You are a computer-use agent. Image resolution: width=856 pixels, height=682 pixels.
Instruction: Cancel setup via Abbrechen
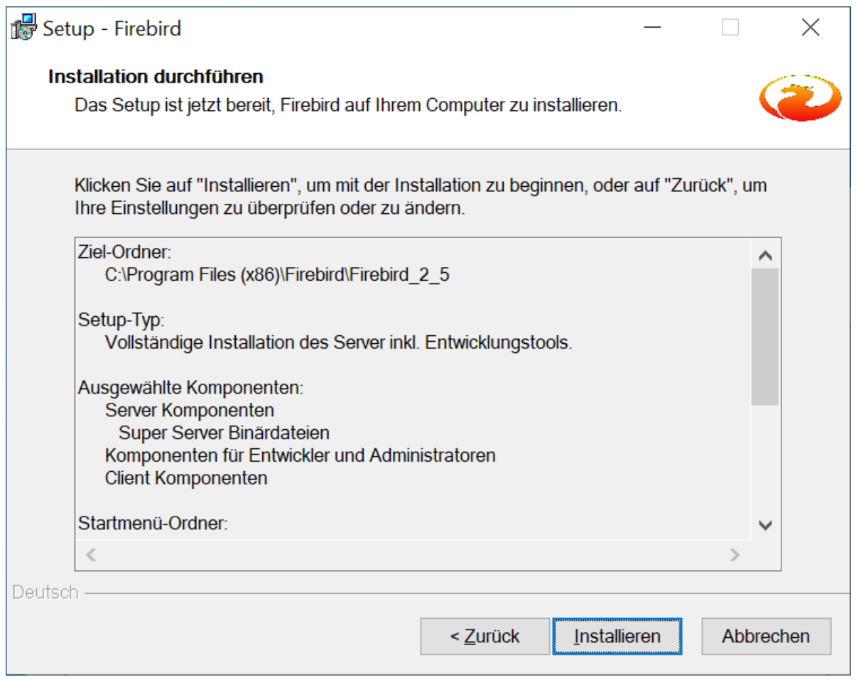[766, 636]
